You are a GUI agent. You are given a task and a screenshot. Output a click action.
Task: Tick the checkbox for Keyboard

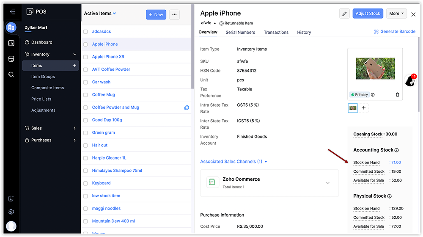pos(85,183)
